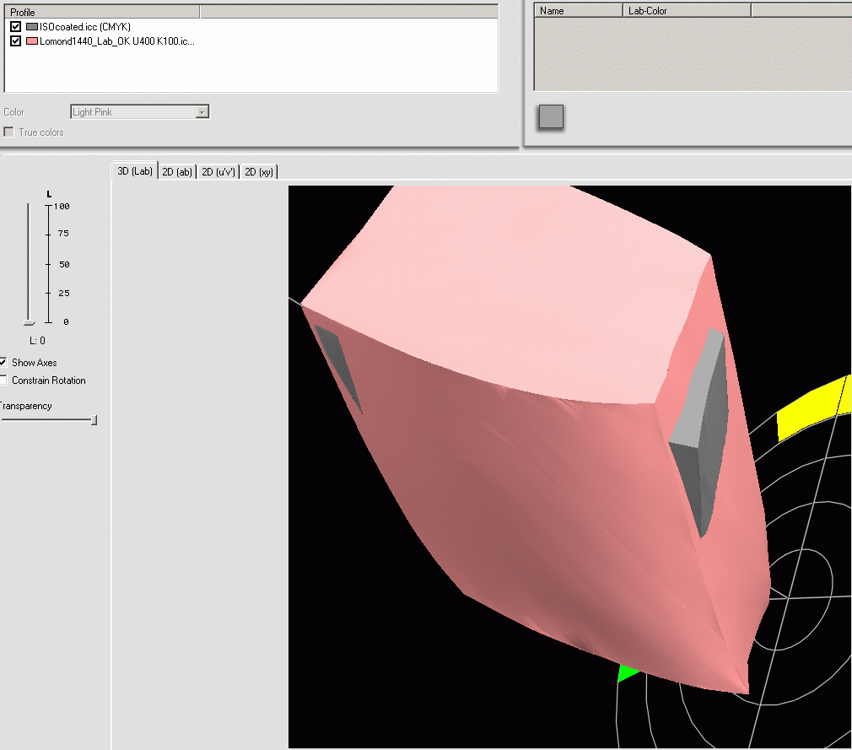Click the Profile column header
This screenshot has height=750, width=852.
click(x=102, y=12)
